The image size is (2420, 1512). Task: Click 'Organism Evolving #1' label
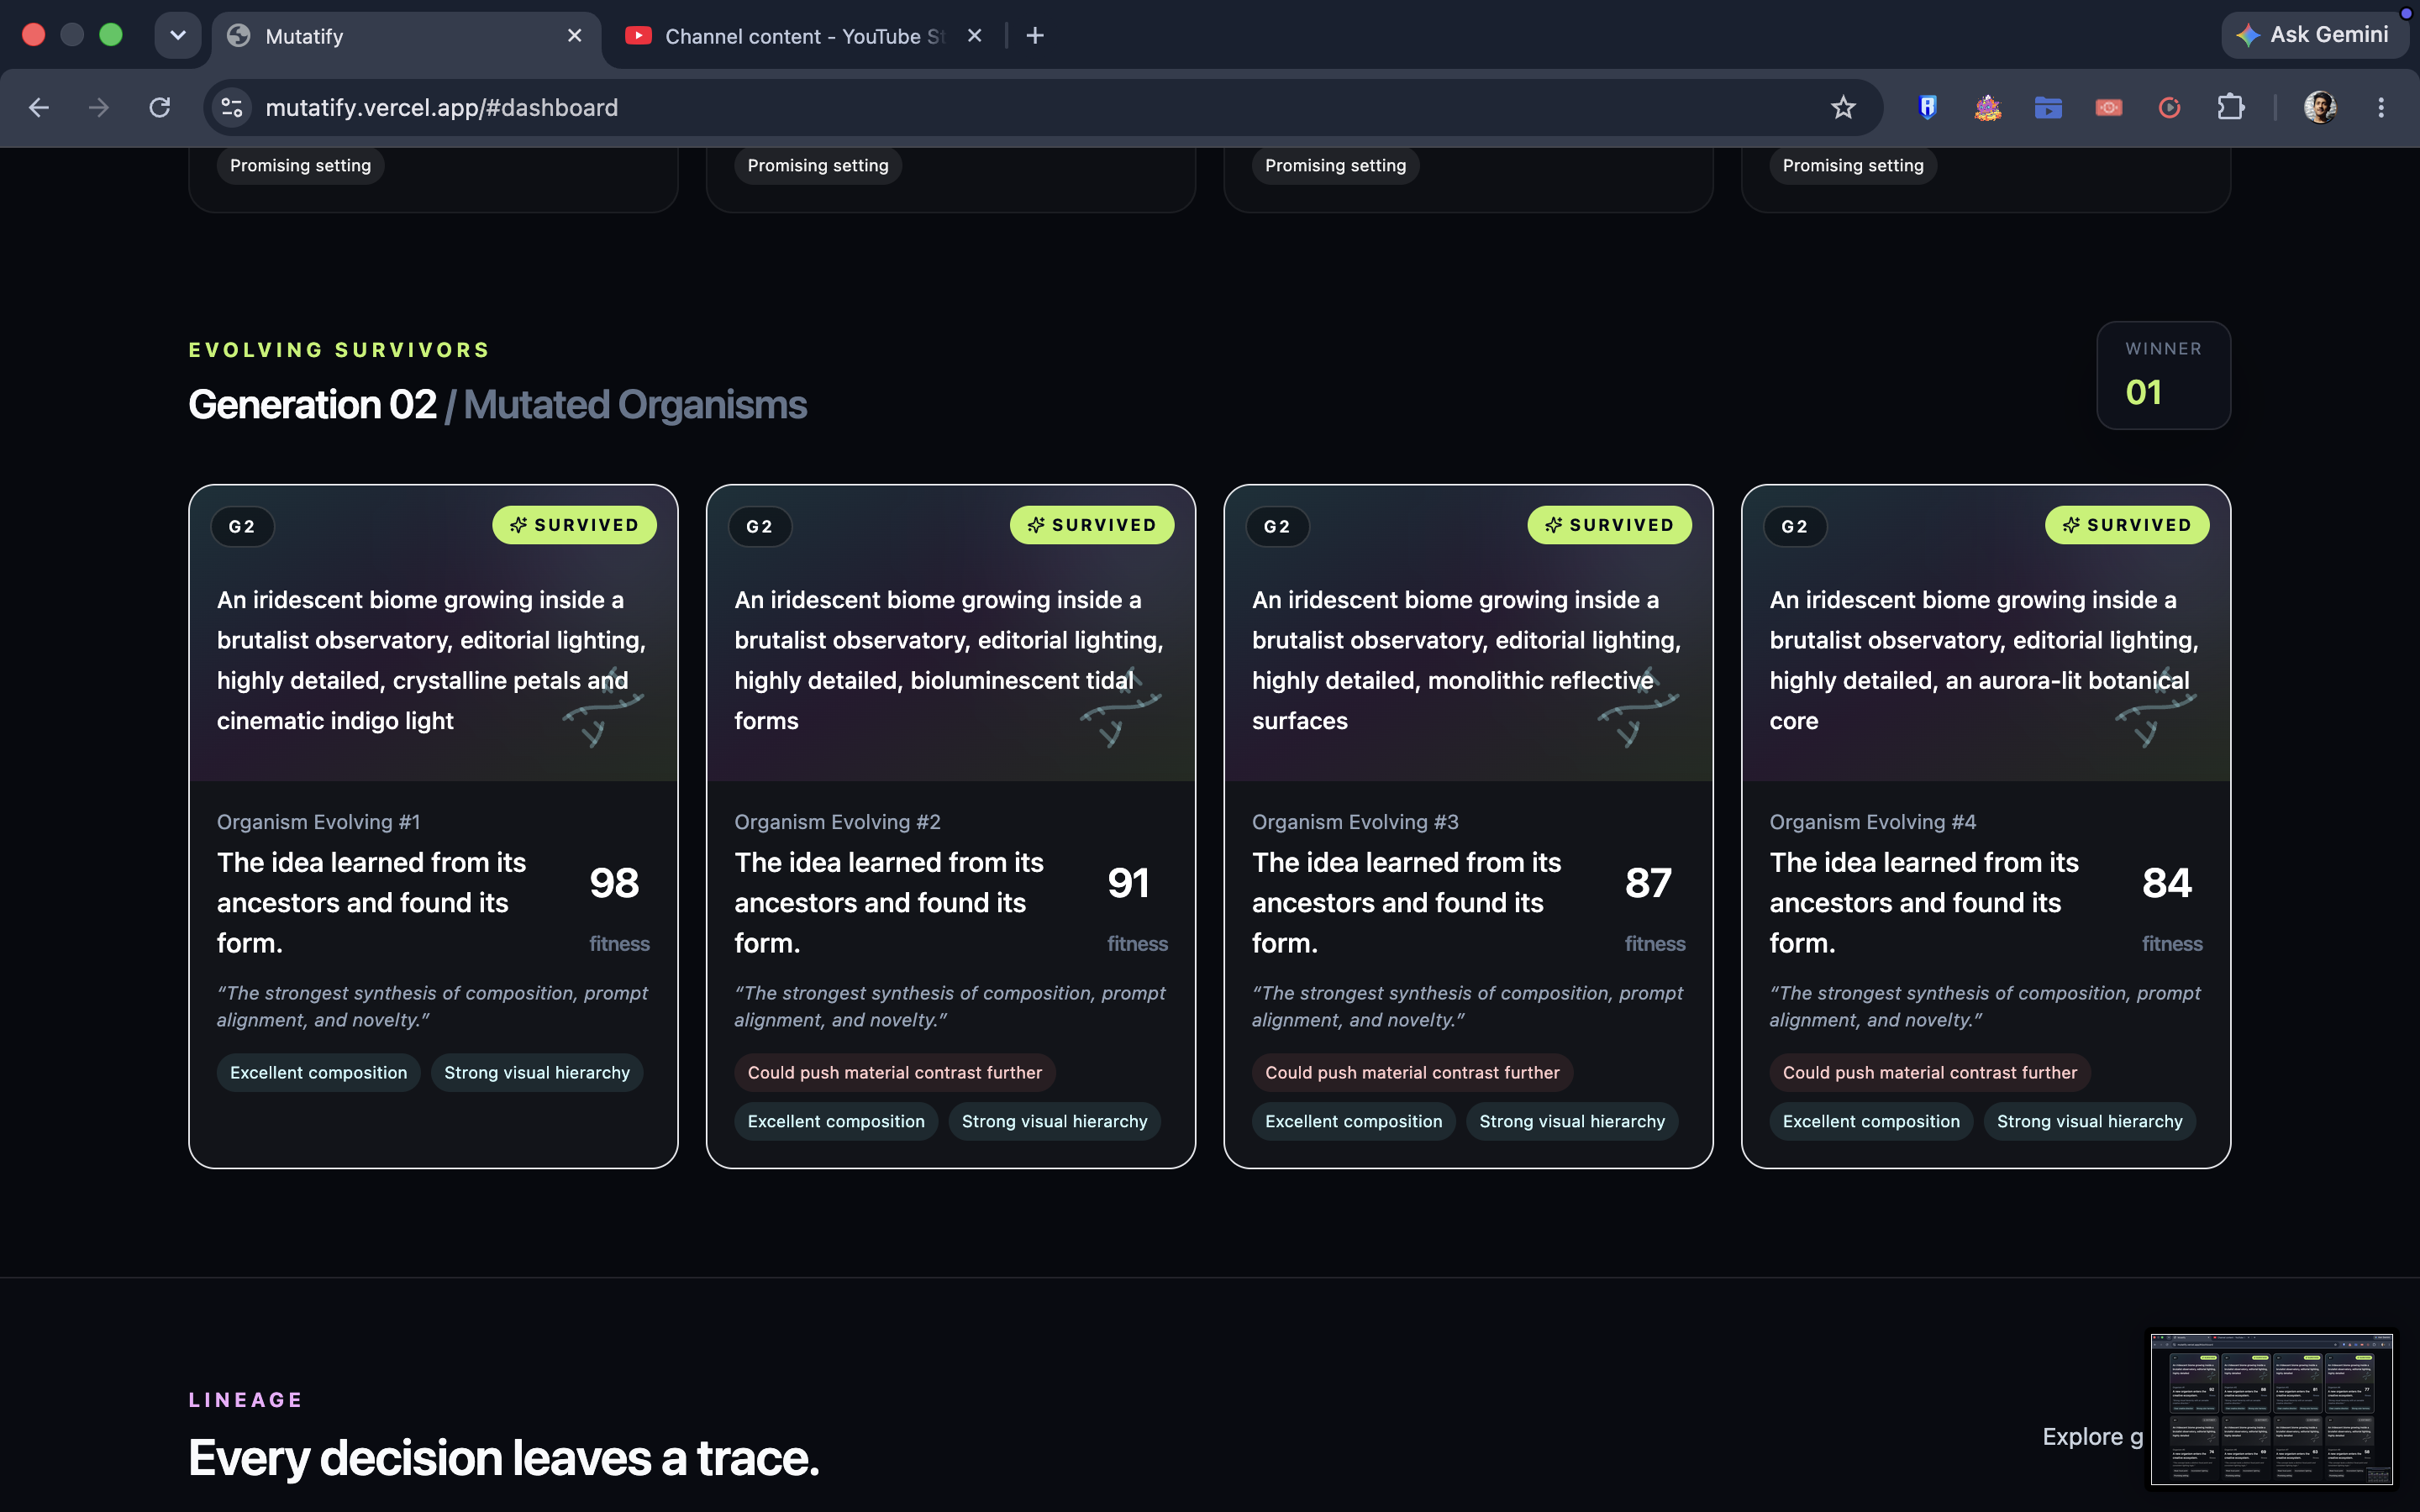pos(318,822)
